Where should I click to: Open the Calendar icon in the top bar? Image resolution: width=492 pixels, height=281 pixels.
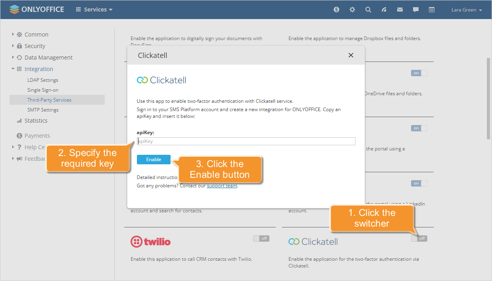click(432, 9)
